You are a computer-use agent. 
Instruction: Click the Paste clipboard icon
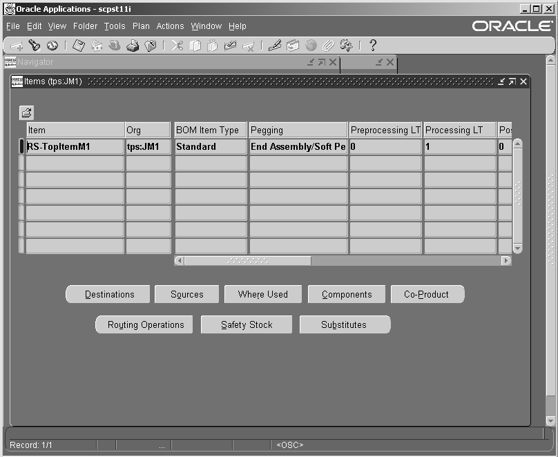click(213, 46)
